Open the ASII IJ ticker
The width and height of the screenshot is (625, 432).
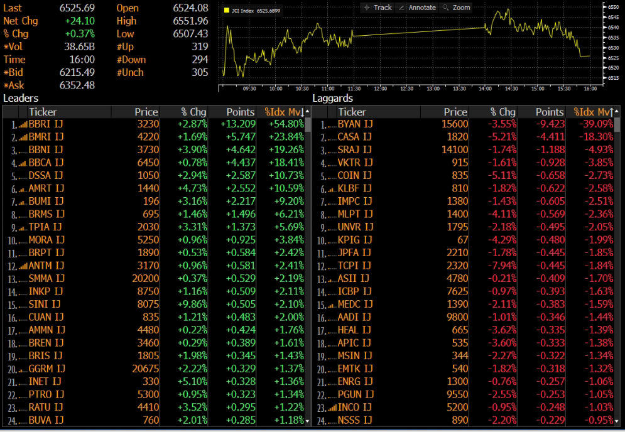coord(353,279)
